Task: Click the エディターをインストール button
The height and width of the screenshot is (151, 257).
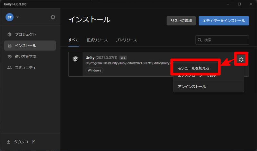Action: [x=224, y=21]
